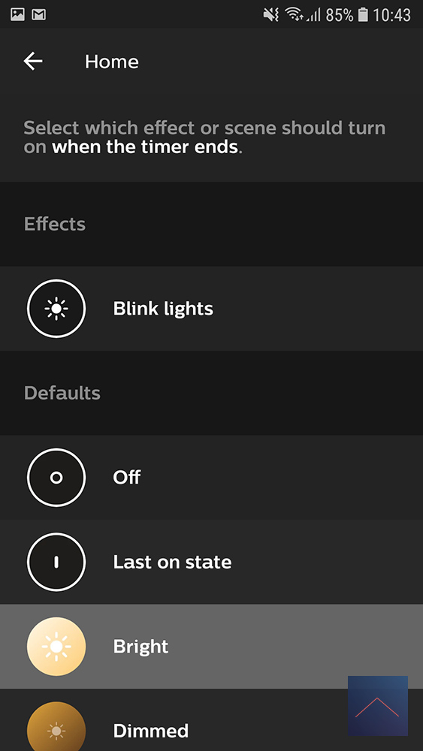Open the Gmail notification icon in status bar
The image size is (423, 751).
pos(39,15)
